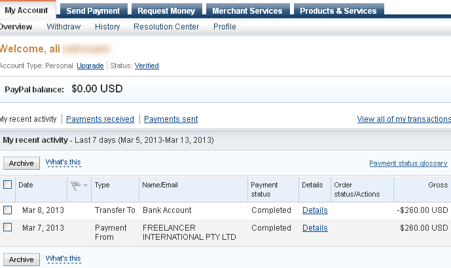Open the Send Payment tab

(x=94, y=10)
